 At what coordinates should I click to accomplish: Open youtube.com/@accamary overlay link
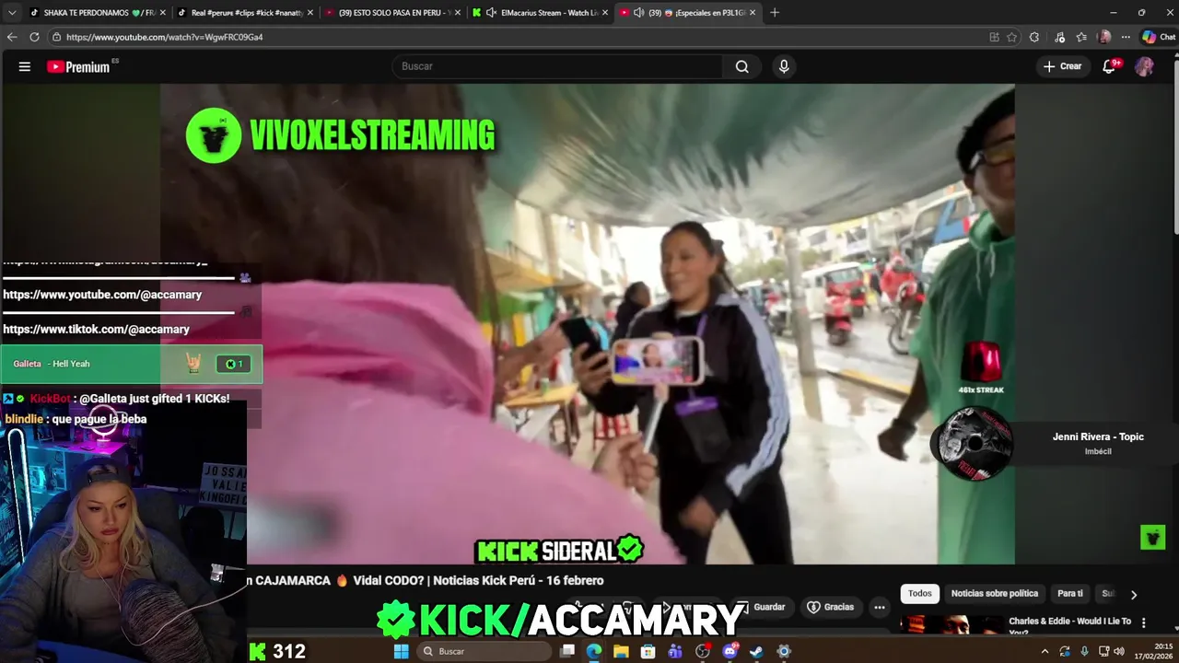click(102, 295)
